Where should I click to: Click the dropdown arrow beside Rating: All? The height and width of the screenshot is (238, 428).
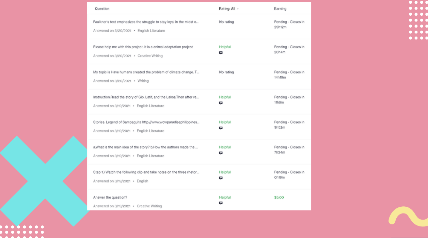(x=238, y=9)
